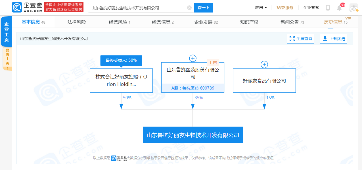
Task: Click the download chart (下载图谱) button
Action: point(333,39)
